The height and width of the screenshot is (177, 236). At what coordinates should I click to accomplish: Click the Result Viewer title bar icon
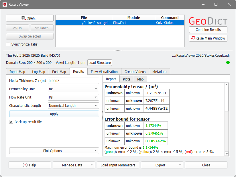point(5,4)
